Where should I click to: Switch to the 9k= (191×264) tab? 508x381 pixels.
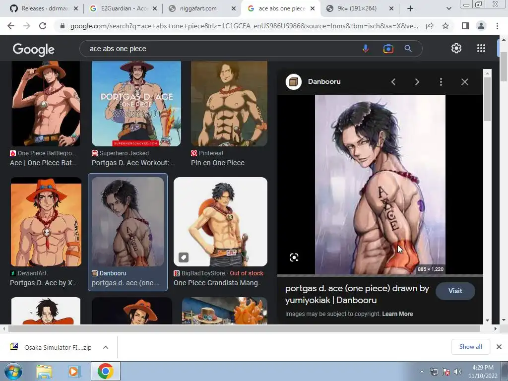coord(356,9)
